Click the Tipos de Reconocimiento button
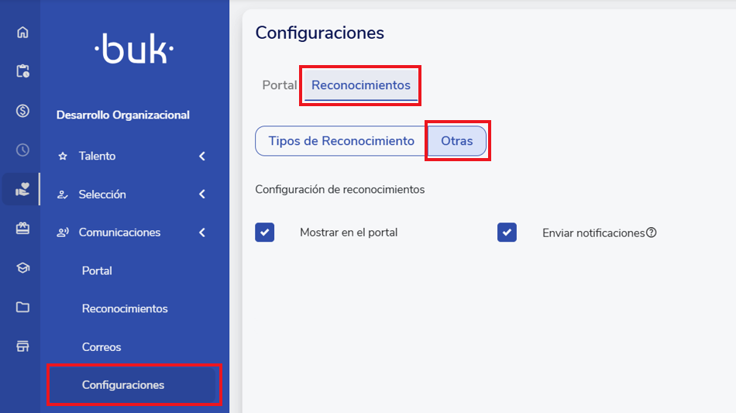 point(342,141)
